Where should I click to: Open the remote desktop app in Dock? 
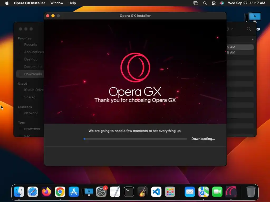click(x=88, y=192)
